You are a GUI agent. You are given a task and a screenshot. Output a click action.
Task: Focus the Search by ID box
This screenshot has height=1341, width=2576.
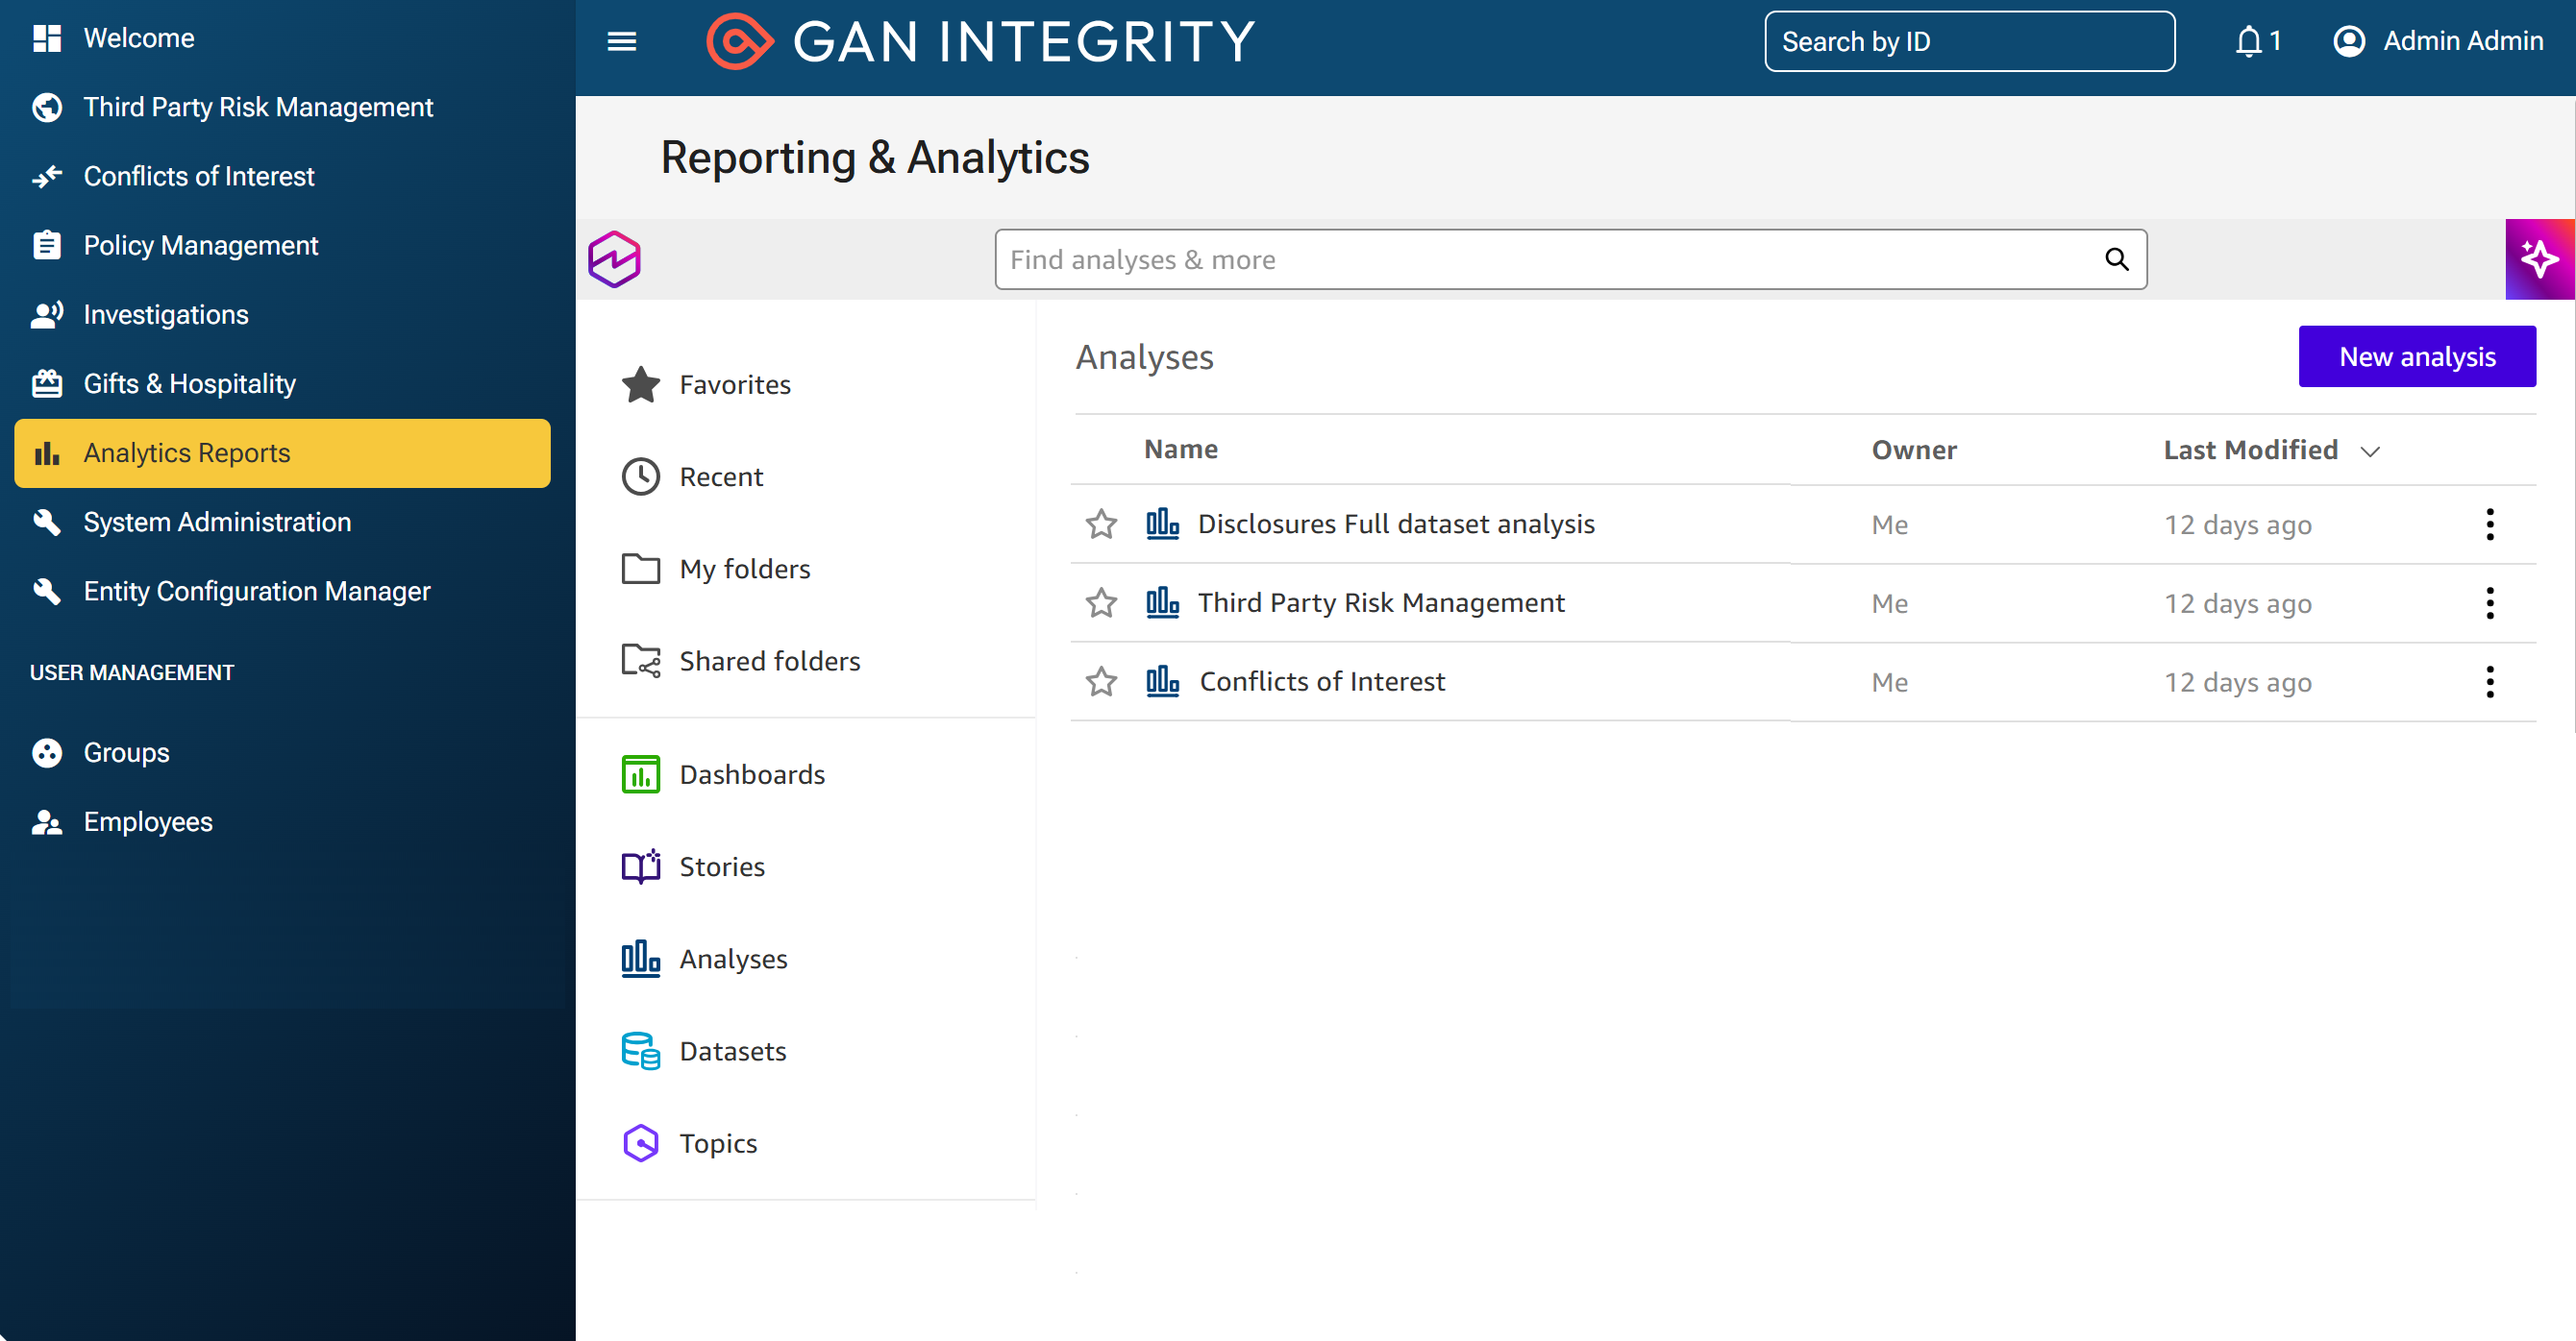coord(1969,41)
